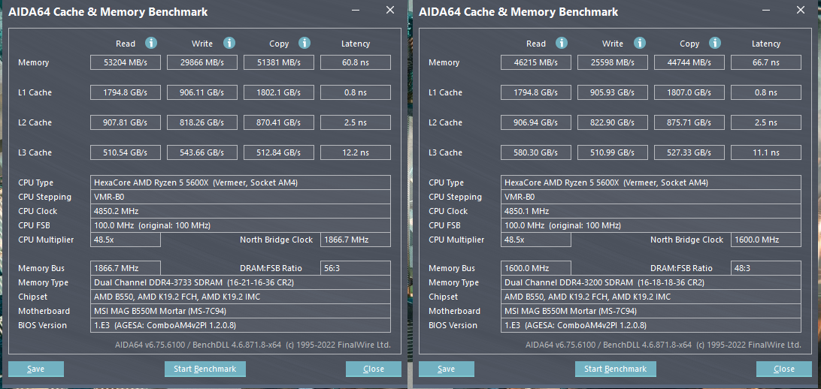This screenshot has height=389, width=821.
Task: Click L3 Cache write value 510.99 GB/s
Action: coord(613,152)
